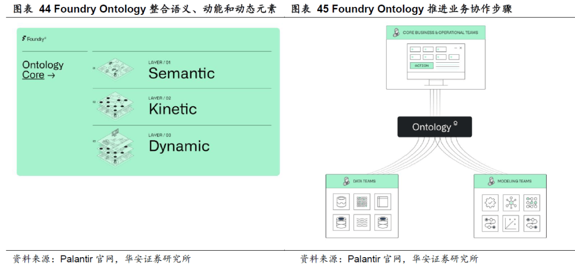Click the close X in the monitor window
Viewport: 575px width, 272px height.
[461, 48]
